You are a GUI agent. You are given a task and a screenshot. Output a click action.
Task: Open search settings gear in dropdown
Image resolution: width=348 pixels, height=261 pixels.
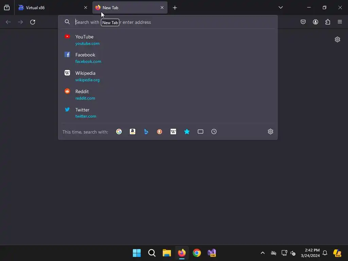270,132
